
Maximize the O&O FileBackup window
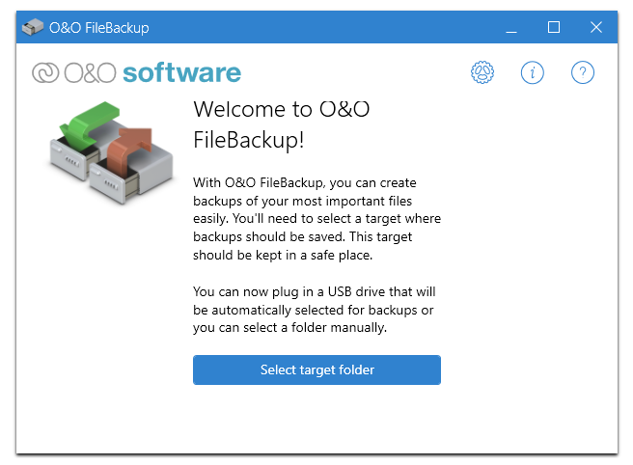point(554,27)
